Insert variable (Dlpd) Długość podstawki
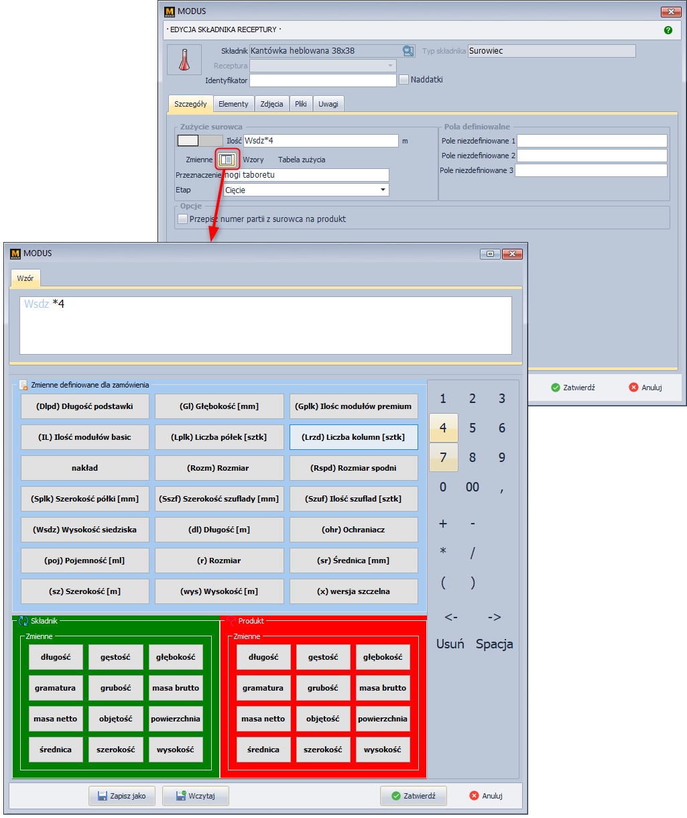This screenshot has width=687, height=818. [x=85, y=406]
